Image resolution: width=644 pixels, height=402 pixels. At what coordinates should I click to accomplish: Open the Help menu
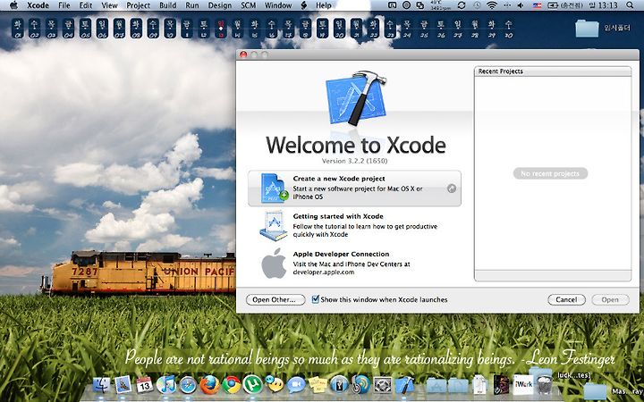tap(324, 5)
